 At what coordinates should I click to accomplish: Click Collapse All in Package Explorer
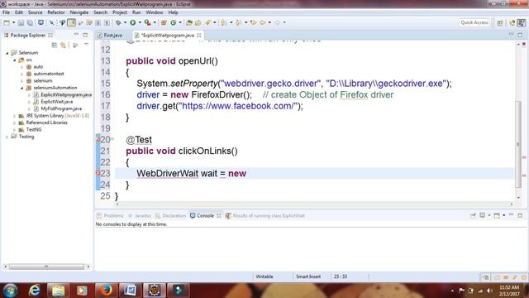click(55, 45)
